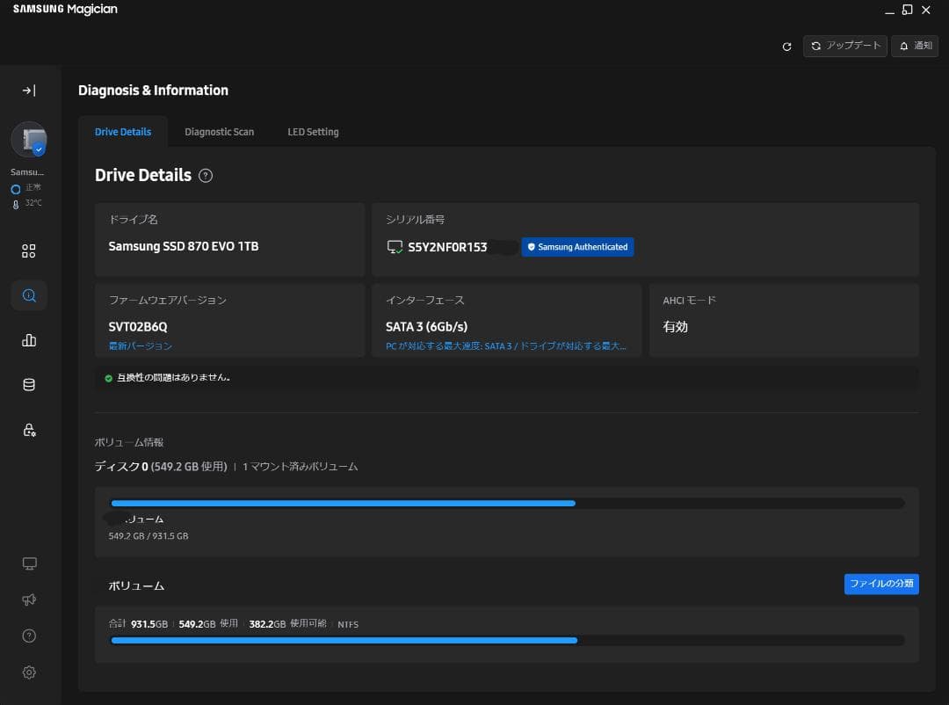Click the 互換性の問題はありません status message
Screen dimensions: 949x705
point(174,378)
